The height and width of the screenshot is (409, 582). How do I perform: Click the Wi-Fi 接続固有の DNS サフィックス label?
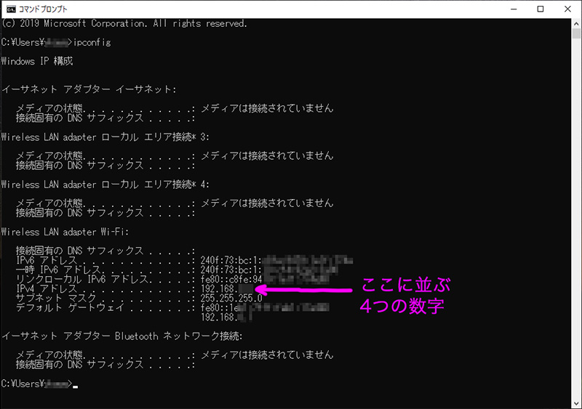pyautogui.click(x=79, y=251)
